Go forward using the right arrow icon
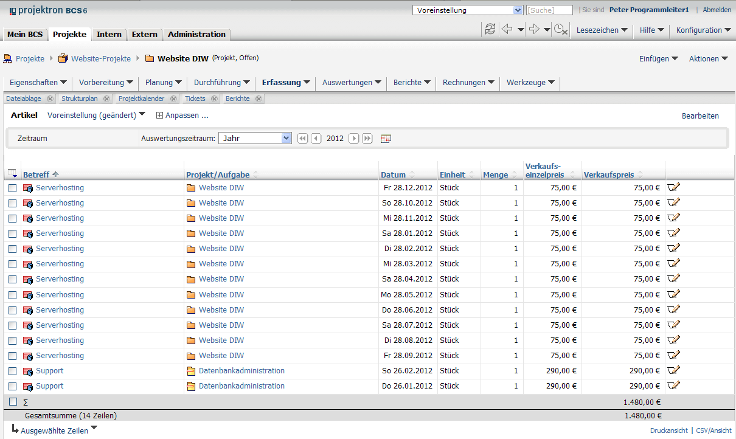 [534, 29]
